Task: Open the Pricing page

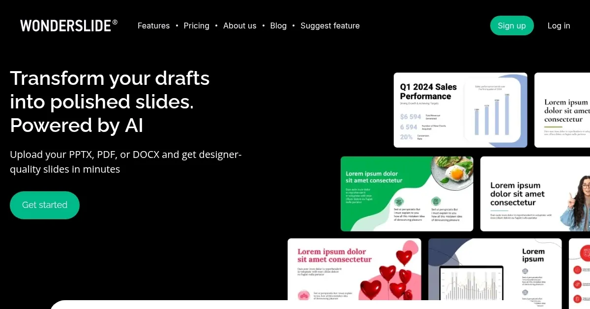Action: tap(197, 26)
